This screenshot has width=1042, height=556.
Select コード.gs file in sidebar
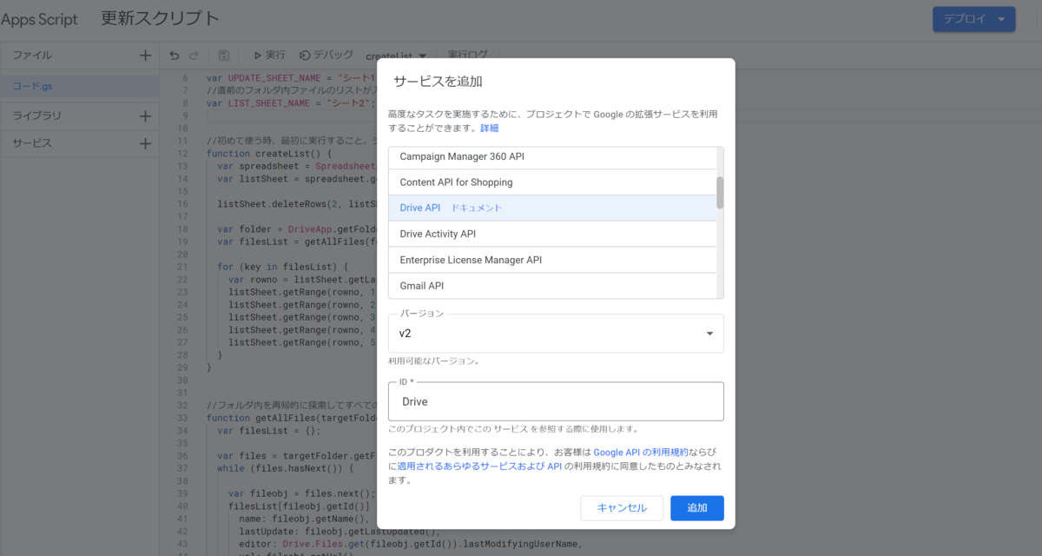click(x=79, y=86)
